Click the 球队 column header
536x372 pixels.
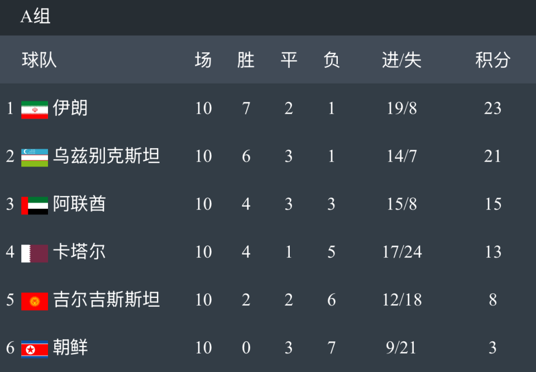(39, 60)
